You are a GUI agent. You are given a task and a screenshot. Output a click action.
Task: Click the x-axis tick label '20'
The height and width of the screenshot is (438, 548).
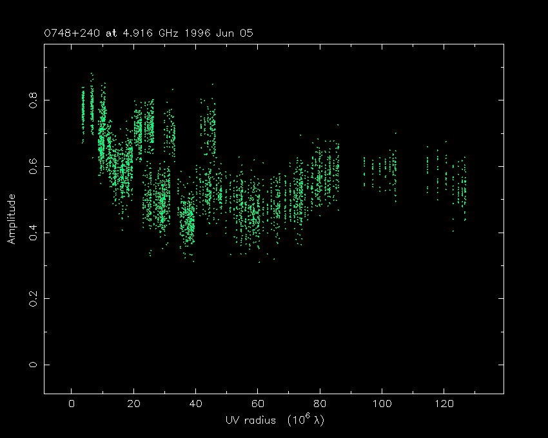(133, 405)
